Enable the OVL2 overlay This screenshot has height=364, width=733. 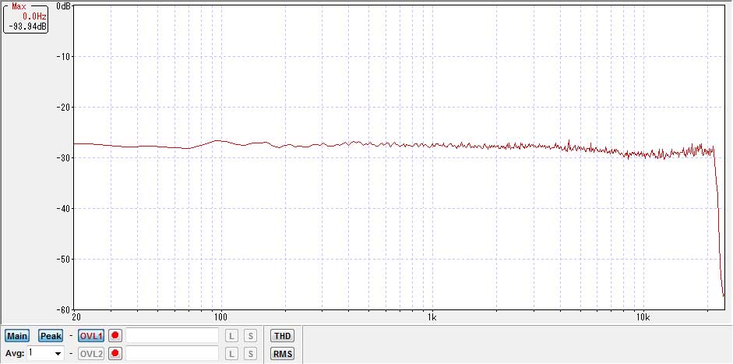(91, 354)
